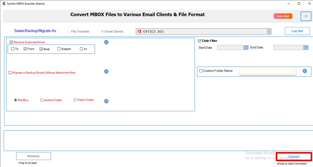The height and width of the screenshot is (167, 313).
Task: Click info icon beside Custom Folder Name
Action: click(x=305, y=71)
